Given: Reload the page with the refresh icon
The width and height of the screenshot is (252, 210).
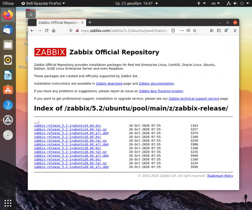Looking at the screenshot, I should click(x=47, y=31).
